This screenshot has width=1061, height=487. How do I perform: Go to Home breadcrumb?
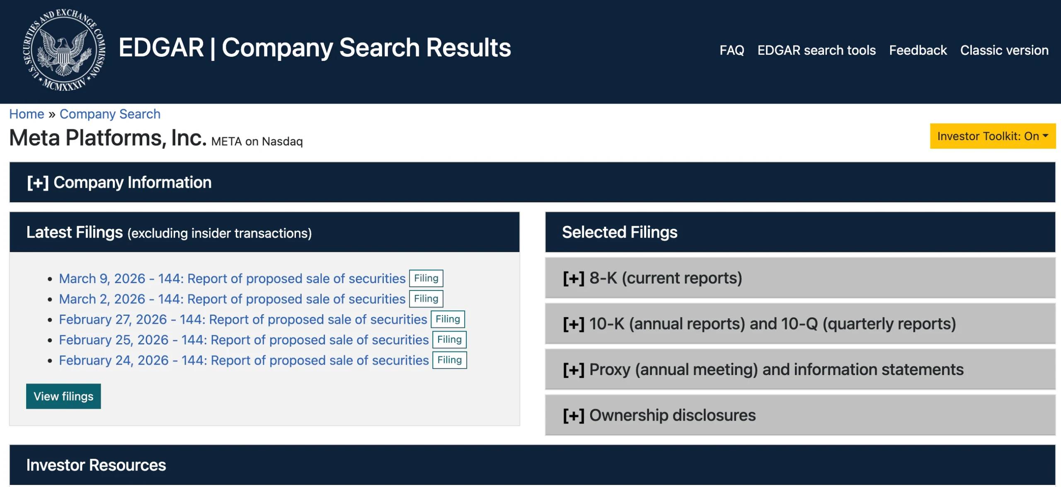[27, 114]
